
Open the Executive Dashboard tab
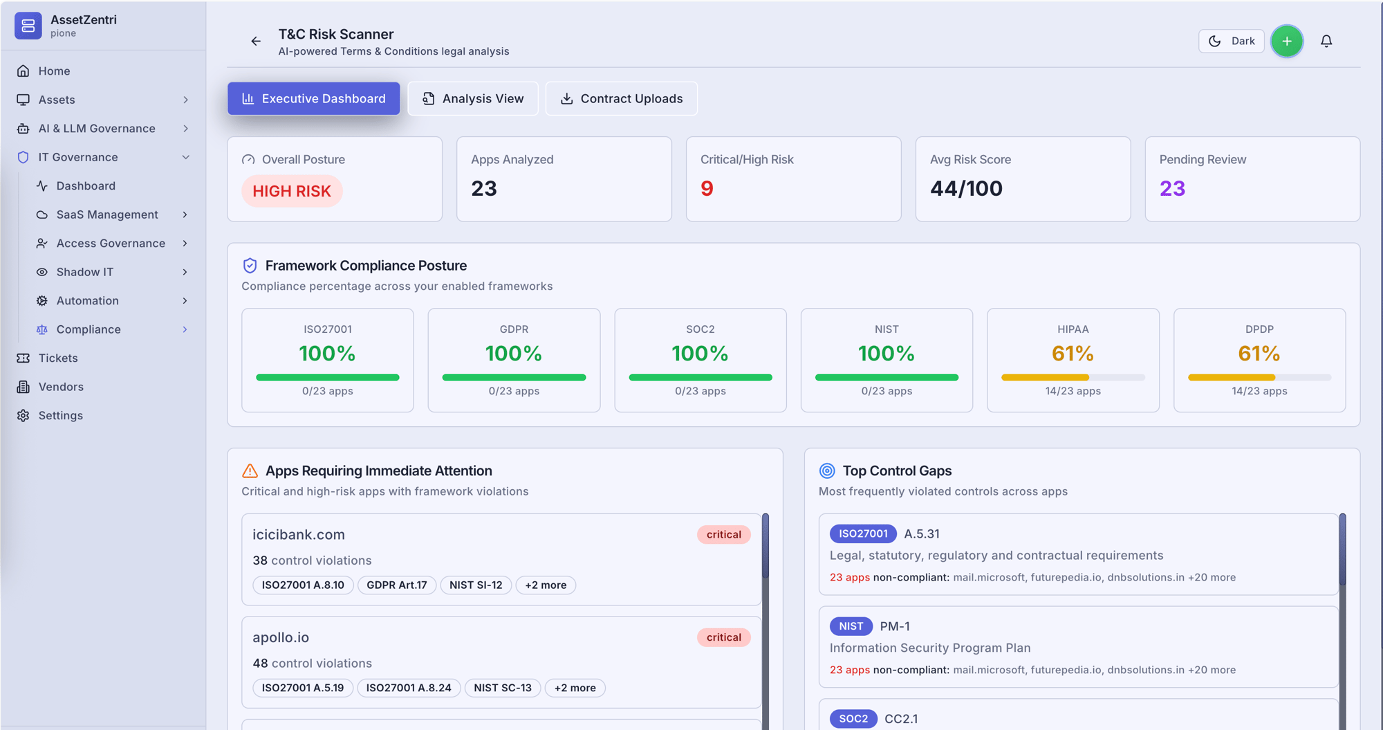coord(314,99)
